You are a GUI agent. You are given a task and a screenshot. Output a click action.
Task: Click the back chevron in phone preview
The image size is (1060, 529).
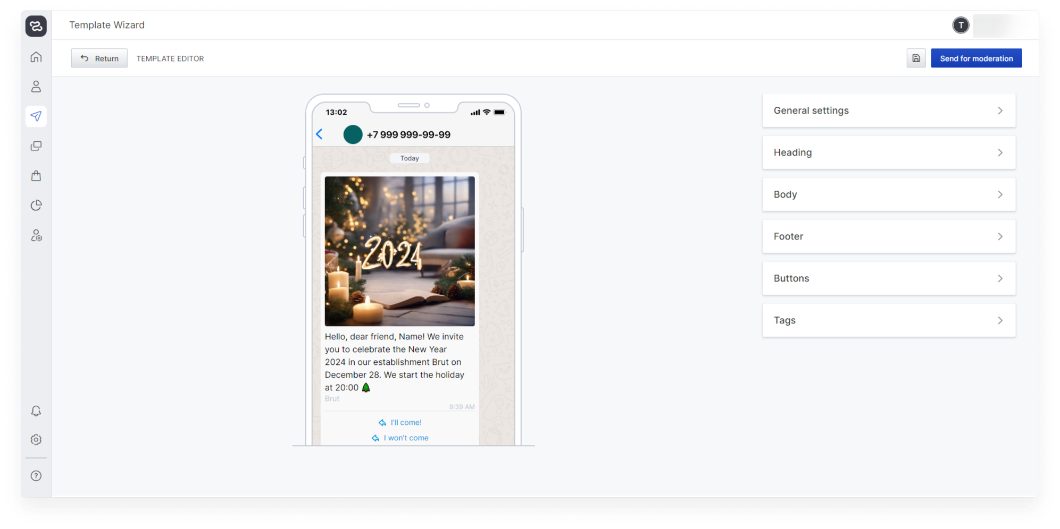[x=320, y=134]
